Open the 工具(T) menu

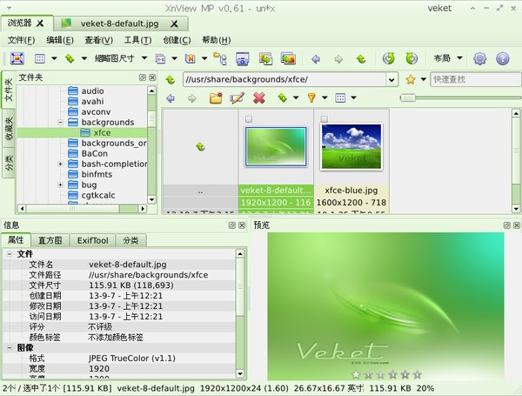pyautogui.click(x=137, y=40)
